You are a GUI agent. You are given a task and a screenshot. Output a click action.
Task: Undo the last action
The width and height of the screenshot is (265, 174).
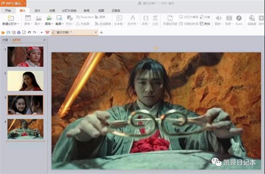pos(29,33)
